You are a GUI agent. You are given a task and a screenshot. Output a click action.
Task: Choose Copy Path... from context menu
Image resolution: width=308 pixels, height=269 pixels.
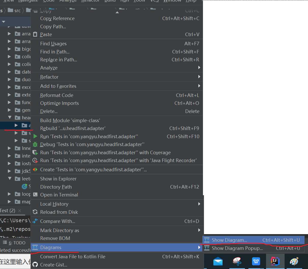[x=117, y=26]
